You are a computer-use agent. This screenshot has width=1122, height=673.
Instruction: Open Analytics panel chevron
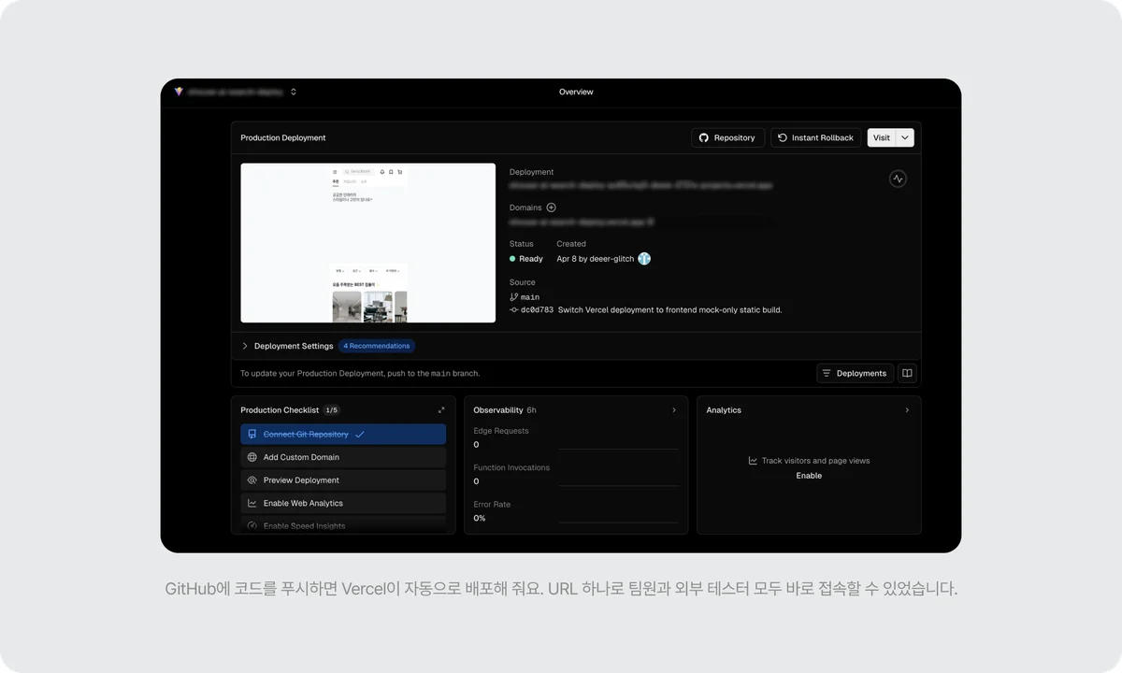907,410
